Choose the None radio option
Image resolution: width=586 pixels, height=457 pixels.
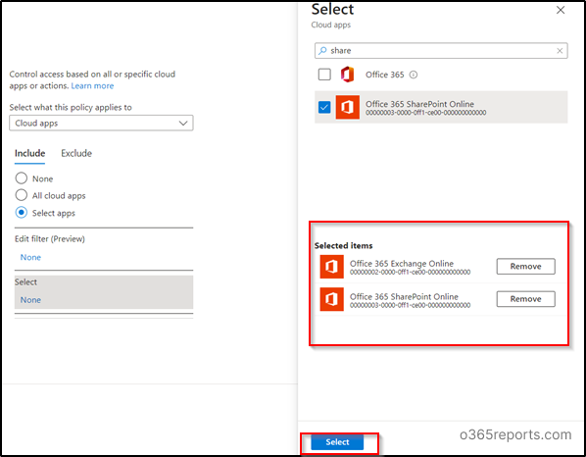22,178
